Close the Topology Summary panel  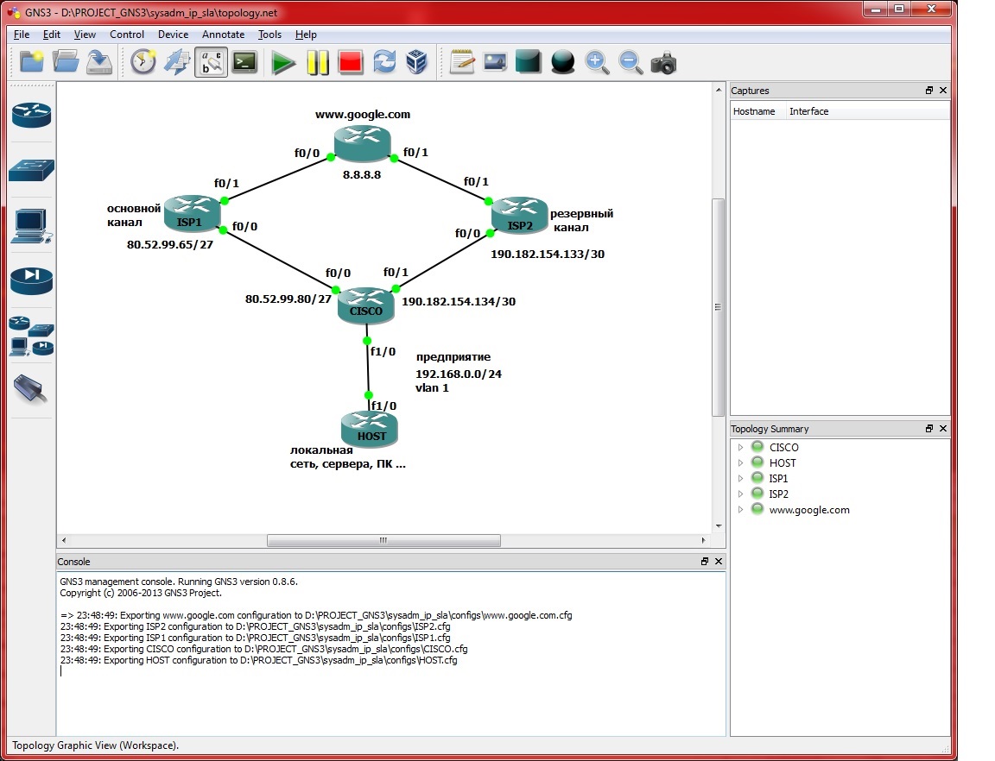(943, 429)
